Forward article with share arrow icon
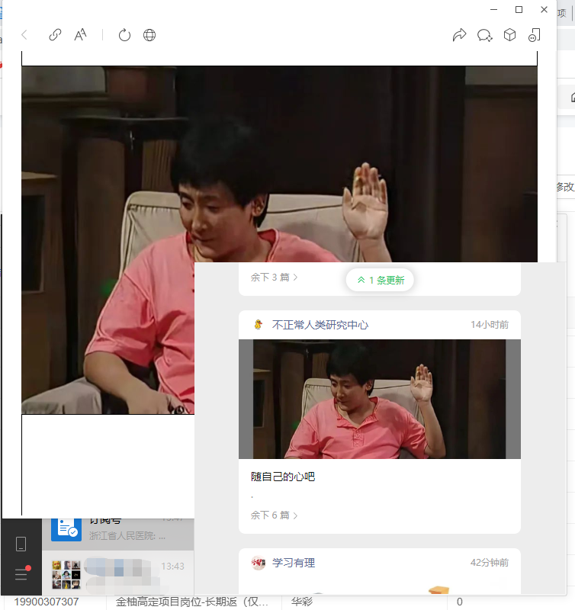 pyautogui.click(x=459, y=35)
